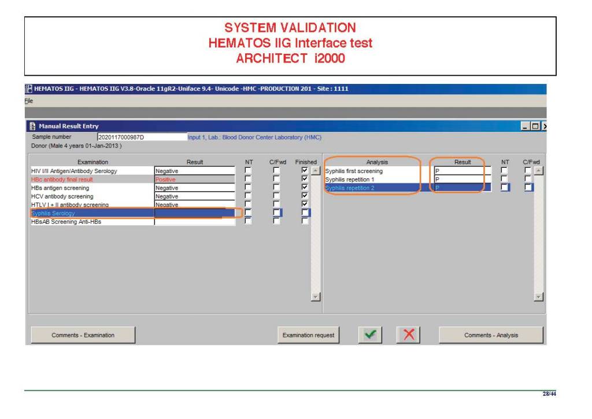Screen dimensions: 592x419
Task: Maximize the Manual Result Entry window
Action: point(536,126)
